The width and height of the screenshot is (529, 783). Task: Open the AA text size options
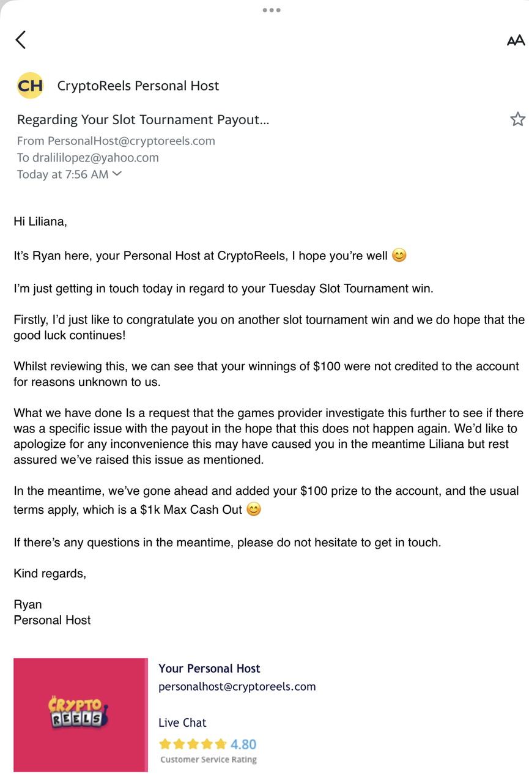pos(516,40)
